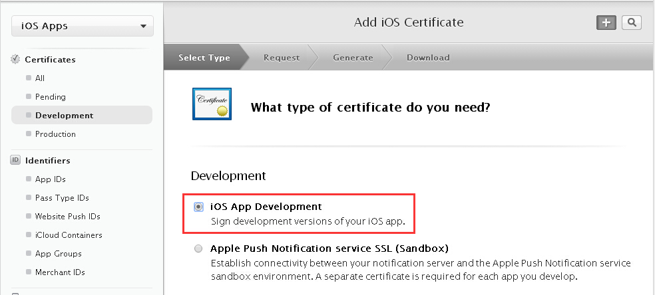Go to the Download step
The width and height of the screenshot is (655, 295).
point(428,58)
